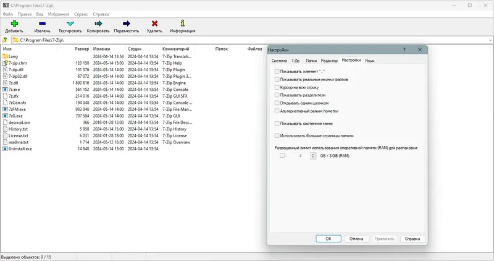Screen dimensions: 494x261
Task: Select the readme.txt file icon
Action: coord(5,142)
